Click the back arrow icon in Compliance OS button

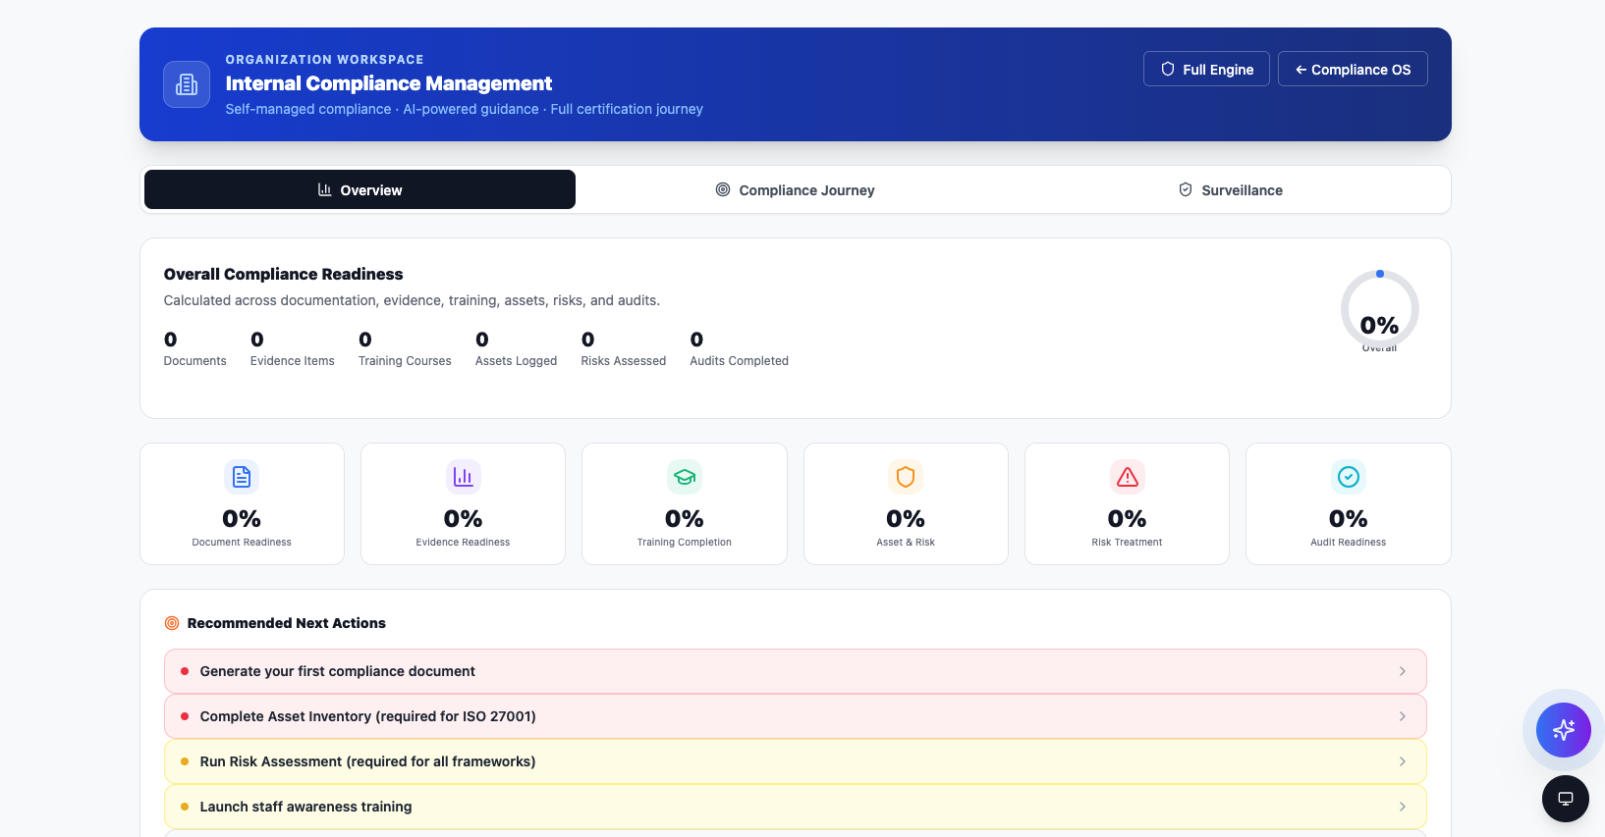pyautogui.click(x=1301, y=70)
